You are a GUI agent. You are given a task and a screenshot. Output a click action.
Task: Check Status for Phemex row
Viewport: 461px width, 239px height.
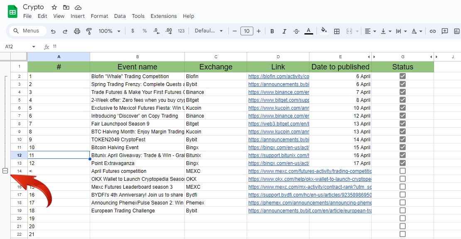coord(402,203)
